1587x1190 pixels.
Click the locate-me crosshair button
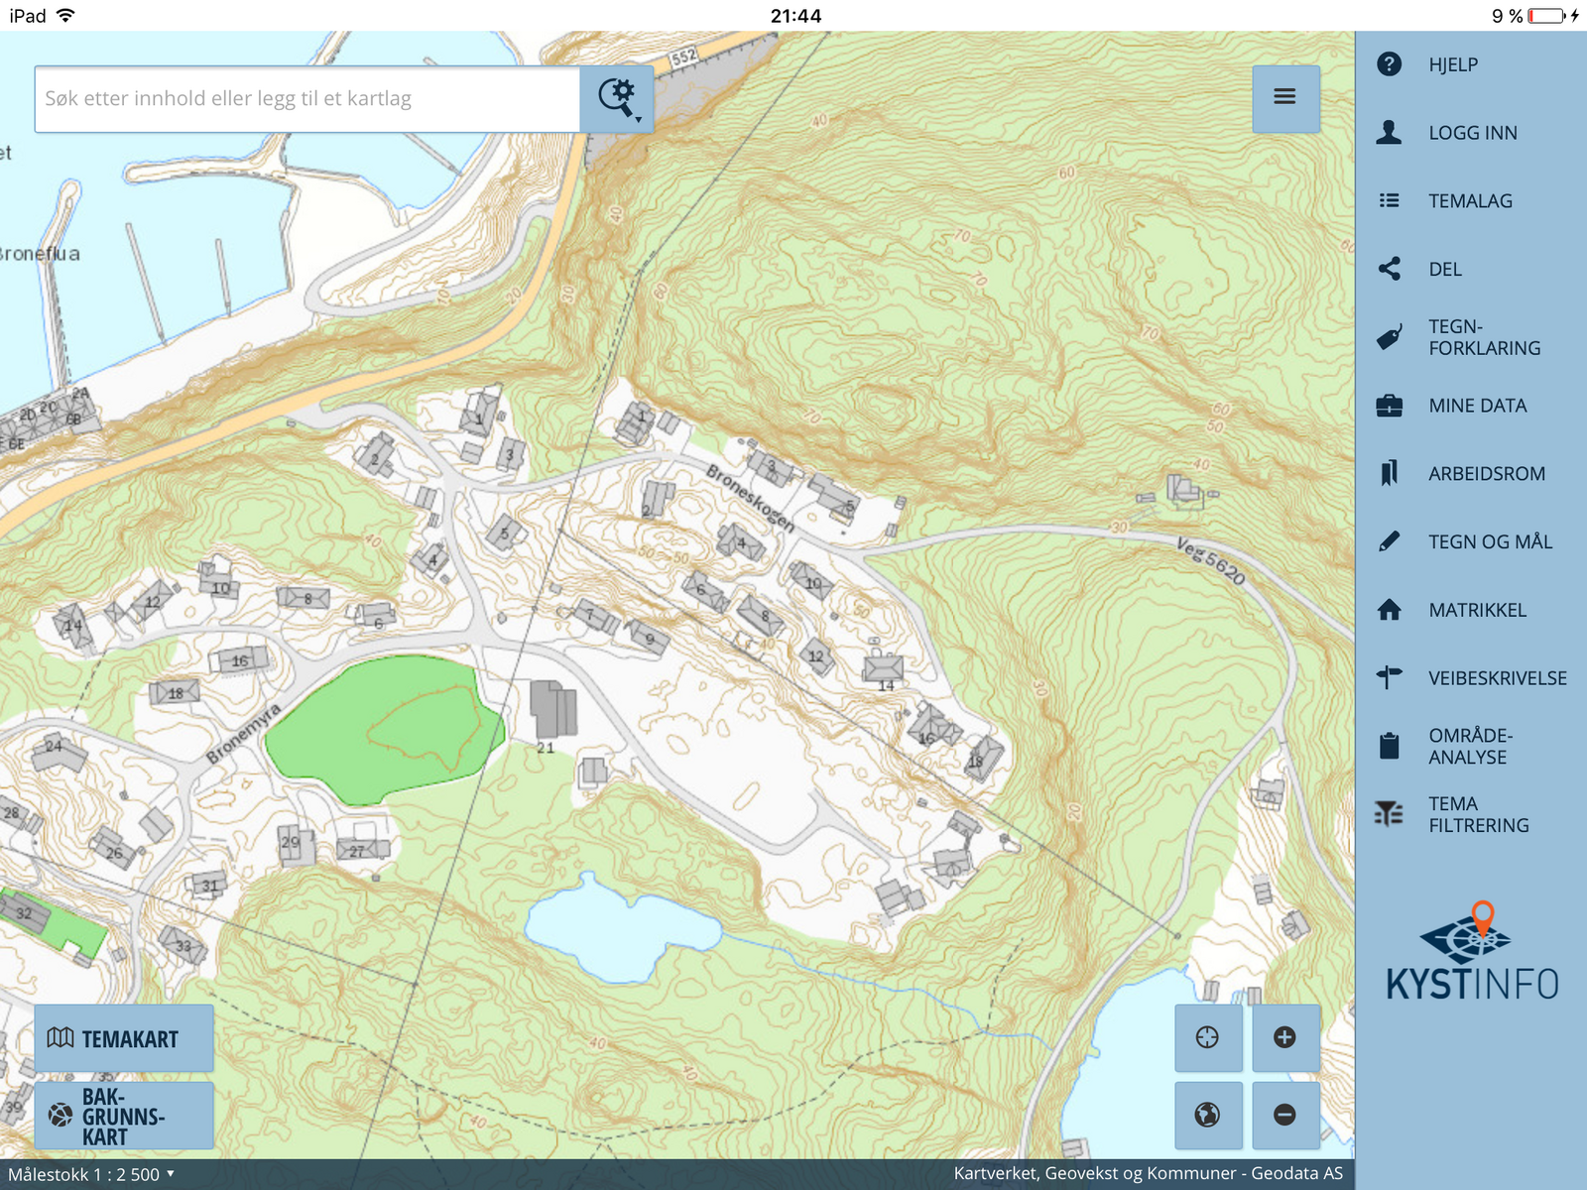tap(1207, 1037)
